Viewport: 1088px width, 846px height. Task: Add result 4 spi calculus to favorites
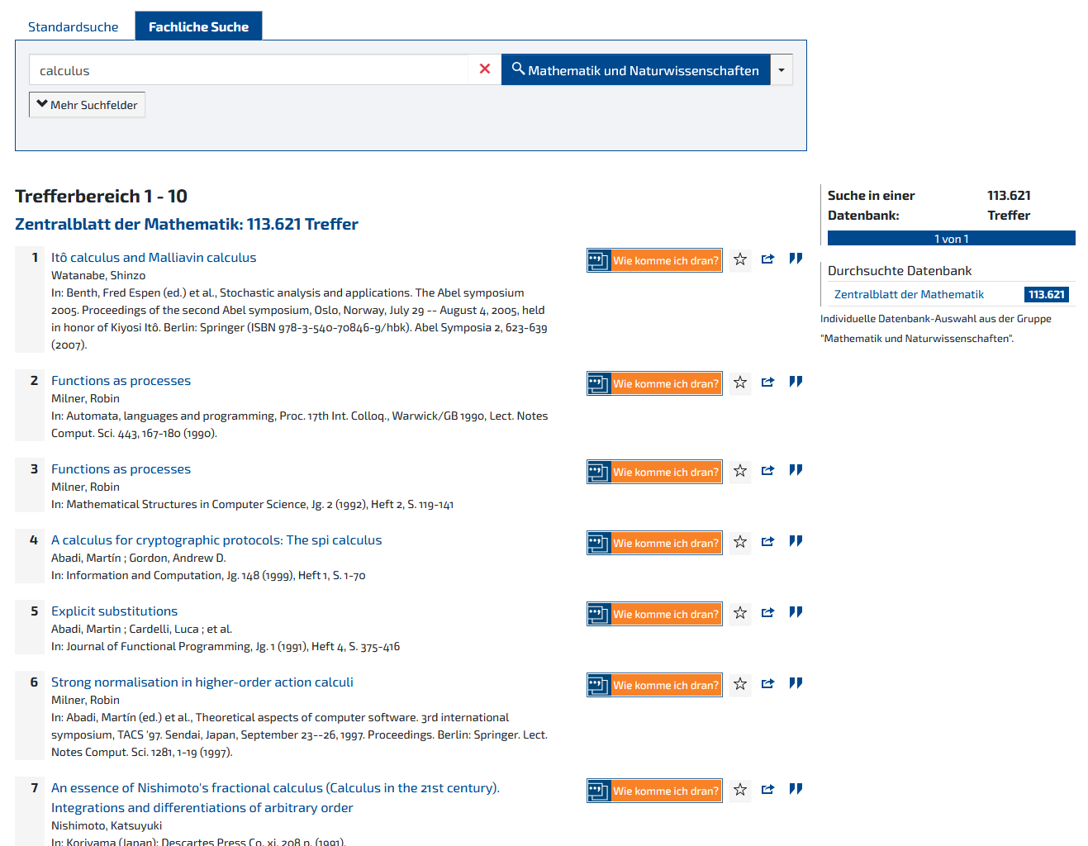coord(740,542)
